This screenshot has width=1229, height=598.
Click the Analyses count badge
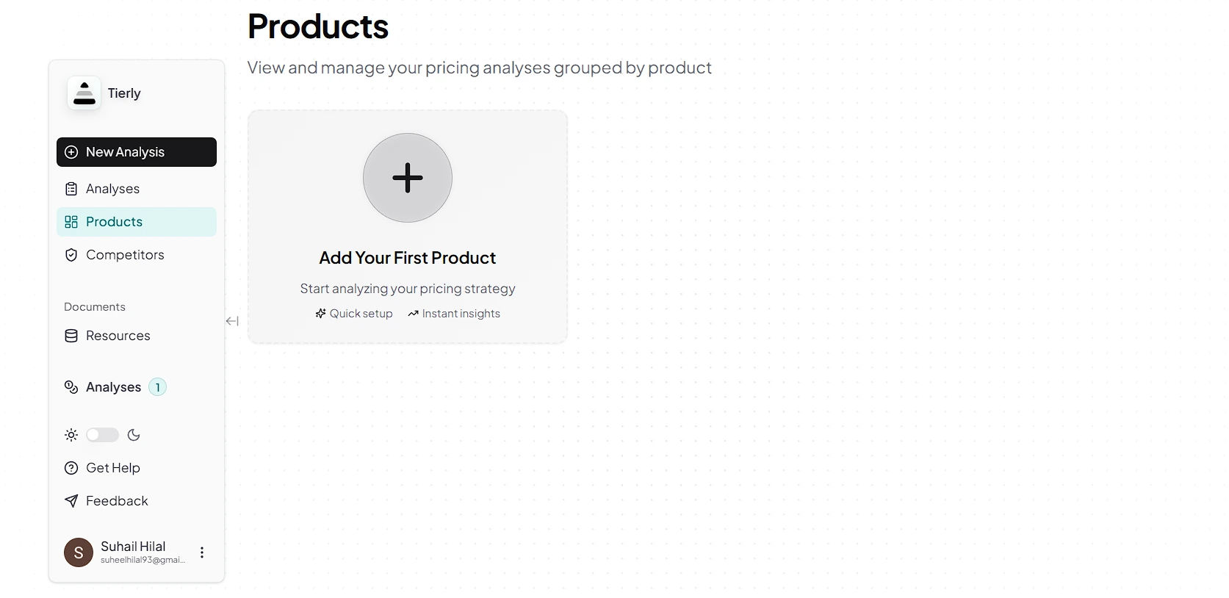click(157, 387)
